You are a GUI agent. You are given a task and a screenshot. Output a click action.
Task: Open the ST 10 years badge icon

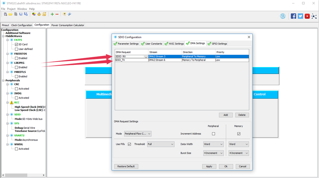[283, 16]
